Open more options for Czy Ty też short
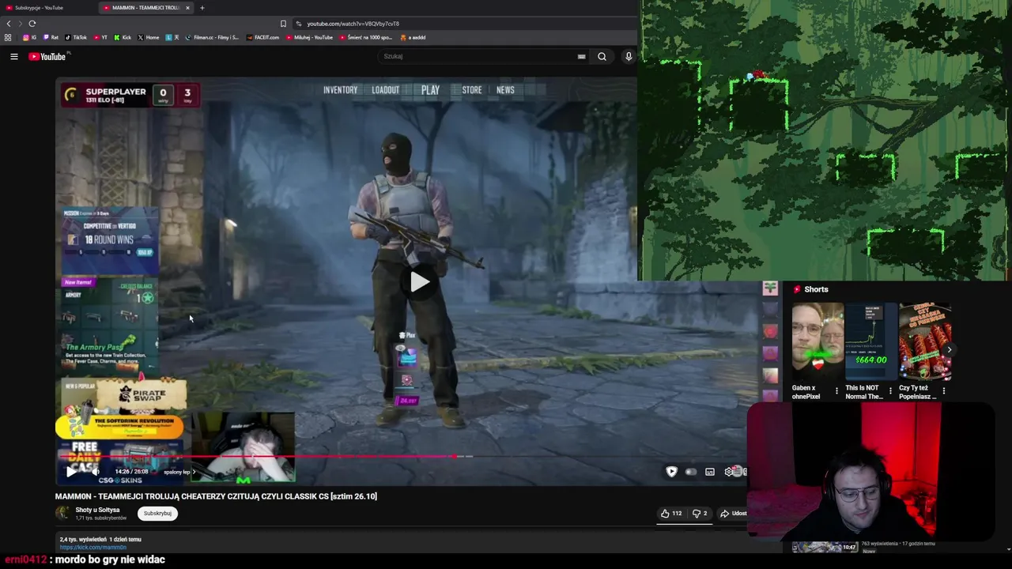 pyautogui.click(x=943, y=391)
